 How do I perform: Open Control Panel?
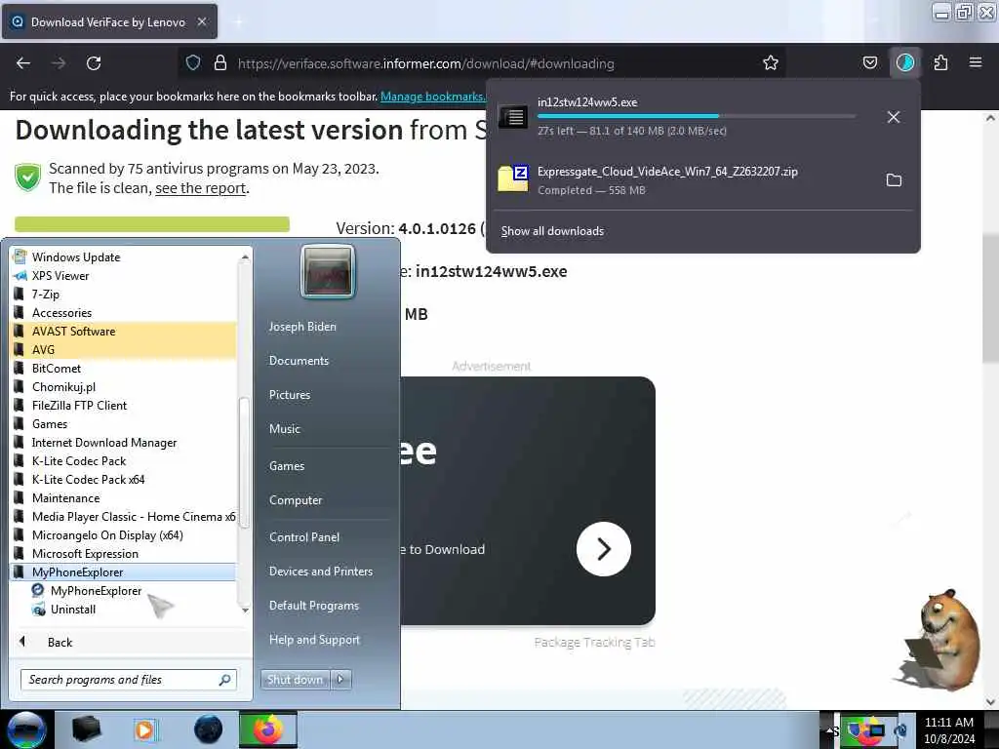pyautogui.click(x=304, y=537)
